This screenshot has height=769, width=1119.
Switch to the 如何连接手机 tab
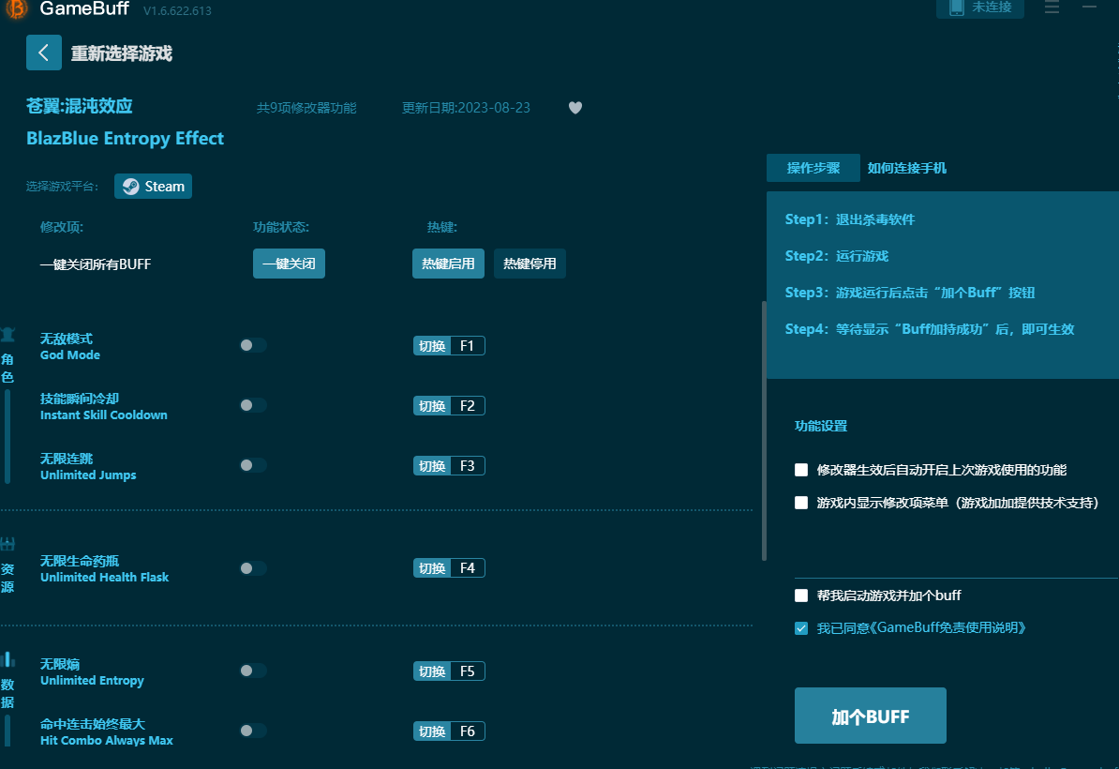coord(906,168)
